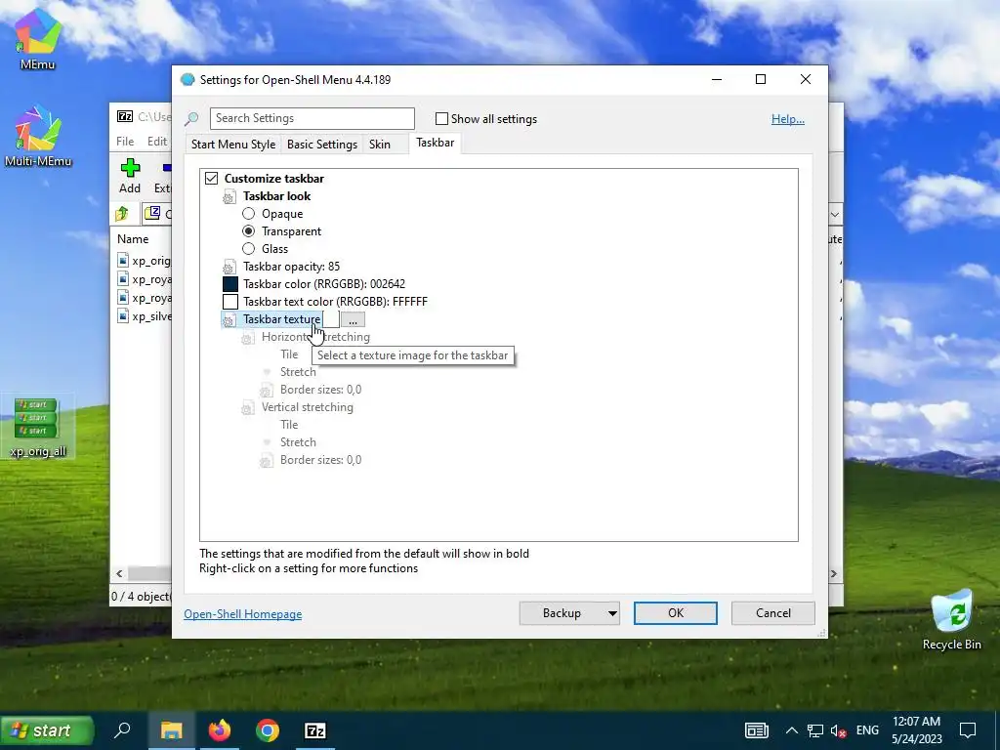Open the 7-Zip address dropdown arrow
This screenshot has height=750, width=1000.
pos(835,214)
